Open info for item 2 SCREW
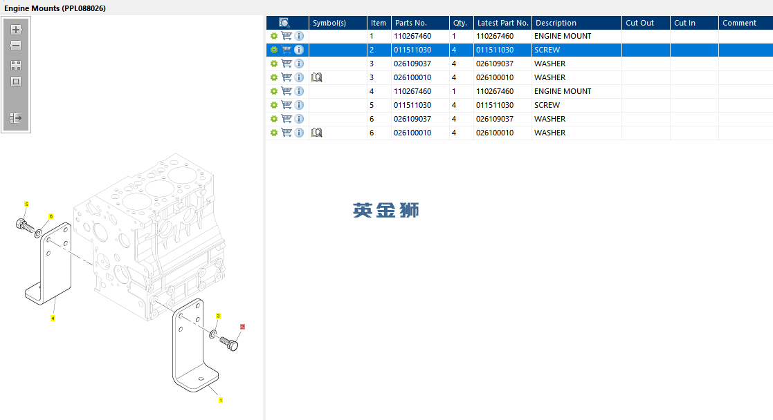Image resolution: width=773 pixels, height=420 pixels. tap(299, 50)
